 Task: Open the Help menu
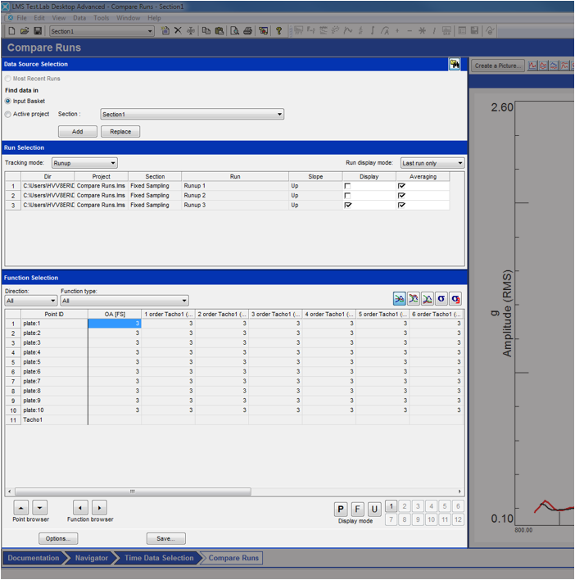click(x=154, y=18)
